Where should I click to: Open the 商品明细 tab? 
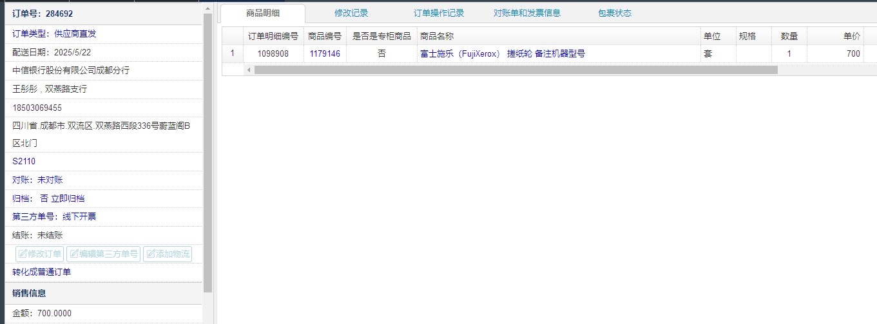(x=262, y=13)
